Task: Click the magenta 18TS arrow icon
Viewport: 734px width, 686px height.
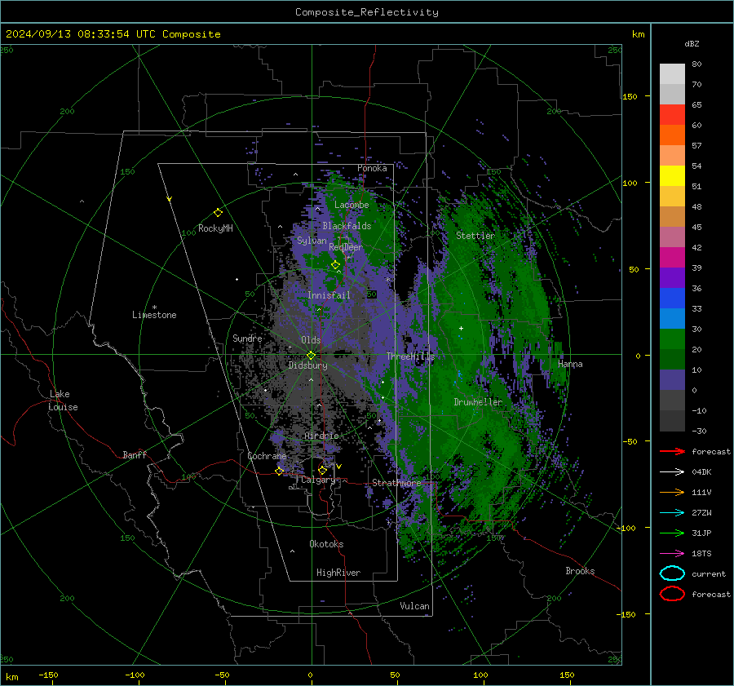Action: pos(672,554)
